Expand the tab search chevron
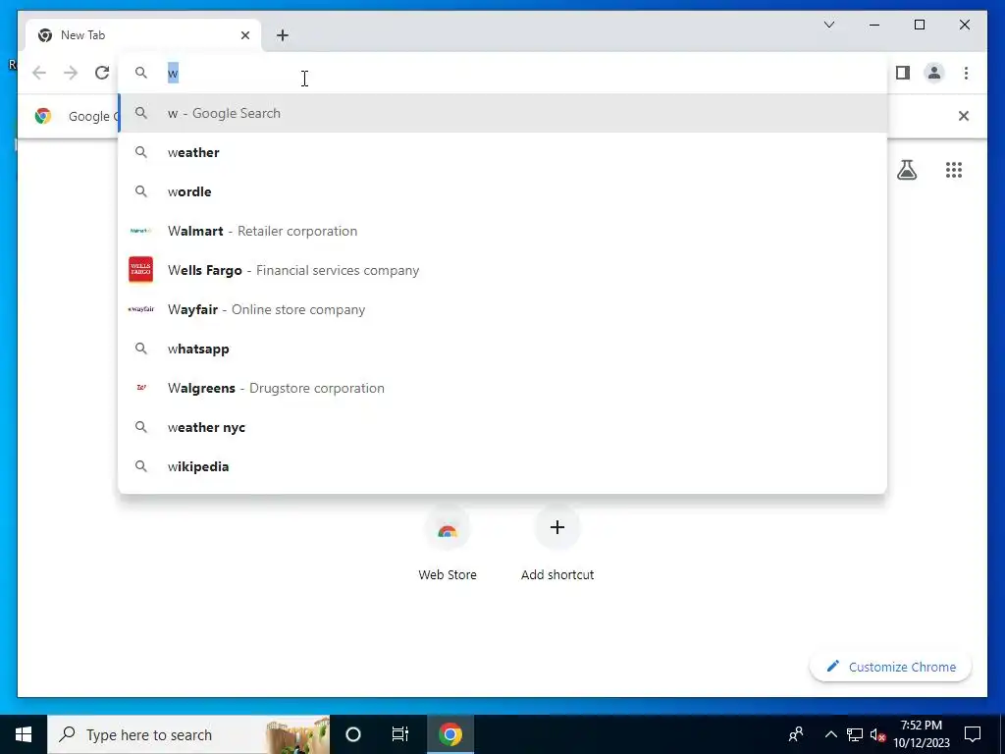 [x=828, y=25]
